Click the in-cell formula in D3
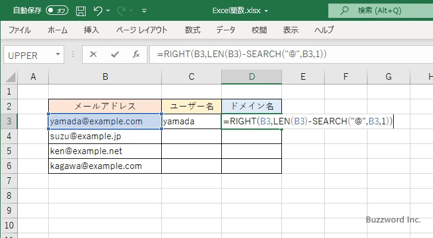433x238 pixels. click(x=308, y=121)
